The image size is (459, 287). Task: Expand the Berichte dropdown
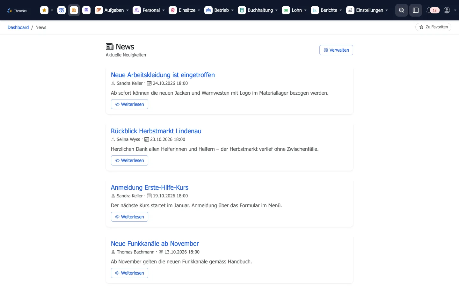pos(340,10)
